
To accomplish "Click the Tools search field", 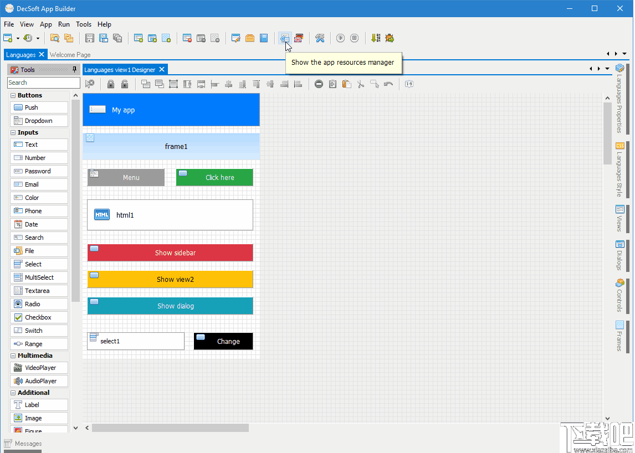I will coord(44,83).
